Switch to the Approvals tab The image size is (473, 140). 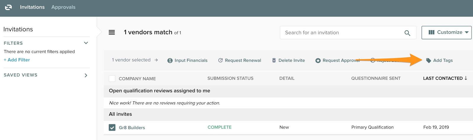[x=63, y=7]
